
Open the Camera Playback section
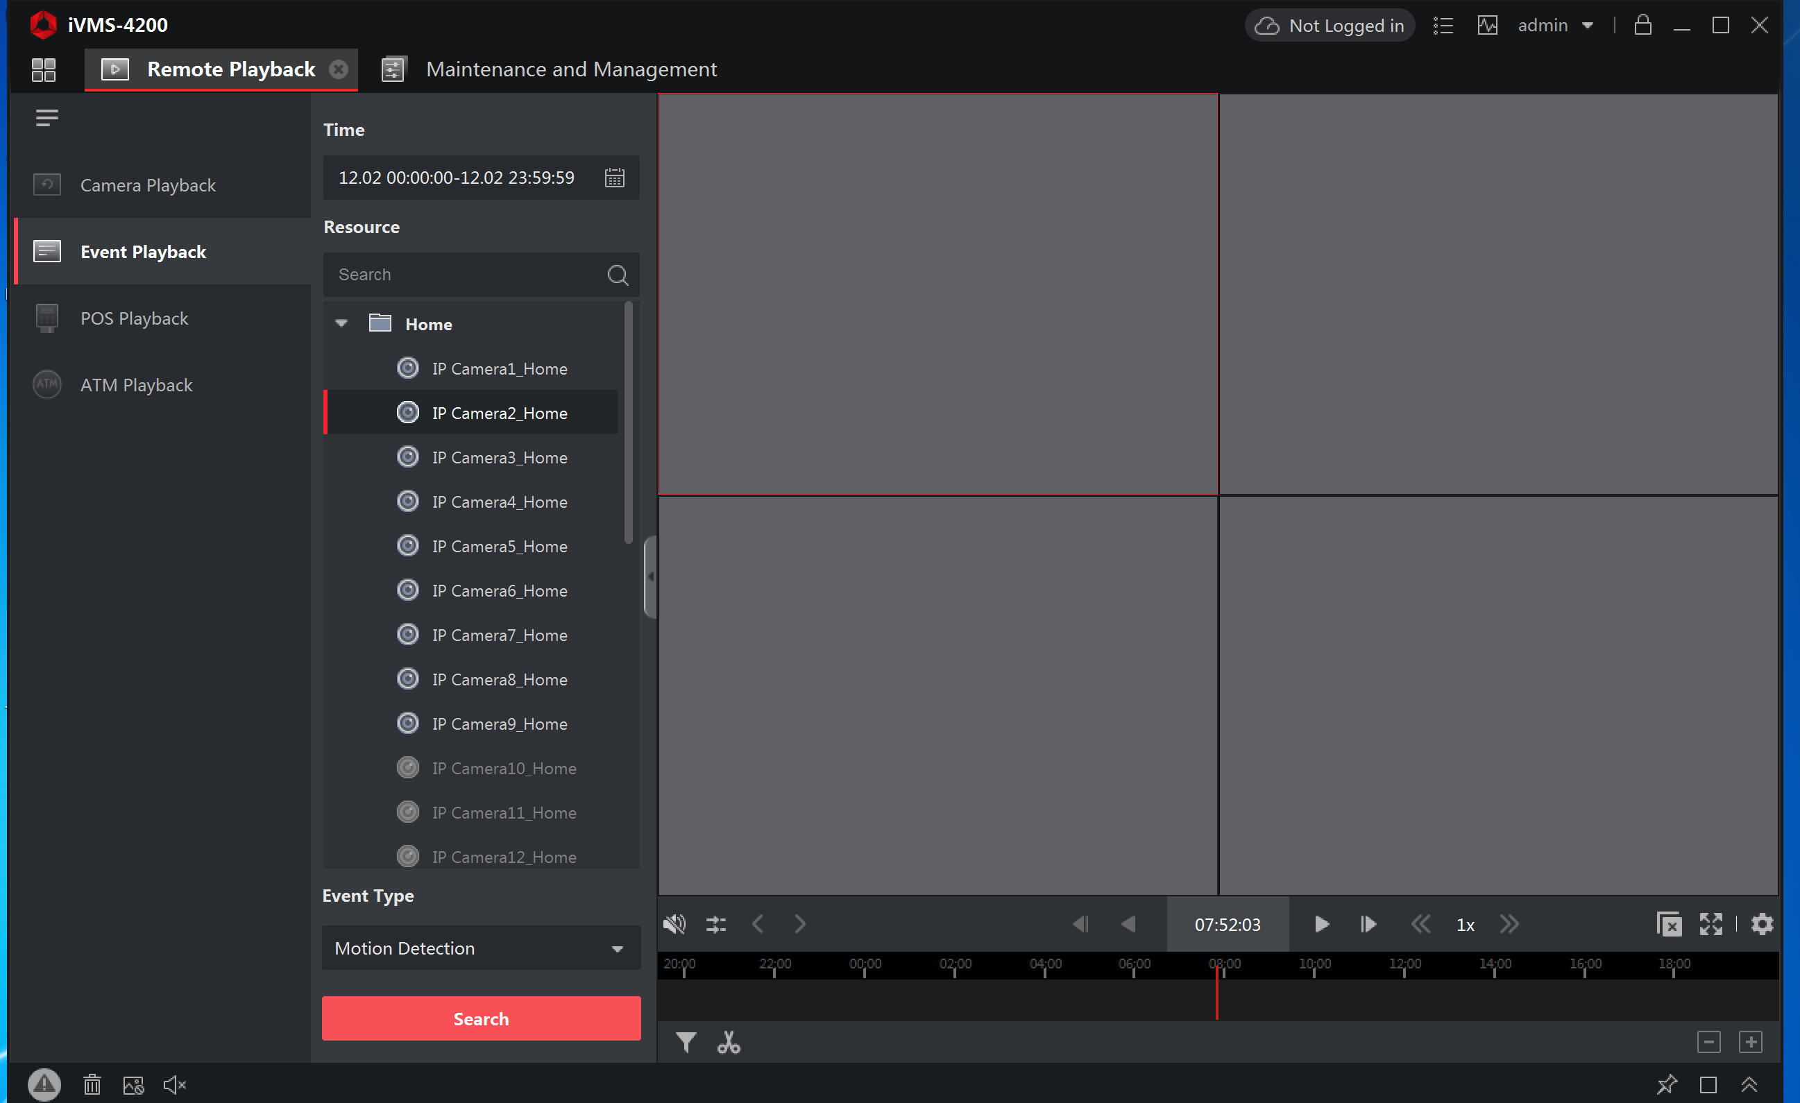click(148, 185)
